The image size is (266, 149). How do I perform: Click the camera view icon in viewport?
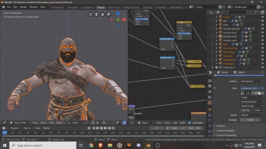point(96,14)
